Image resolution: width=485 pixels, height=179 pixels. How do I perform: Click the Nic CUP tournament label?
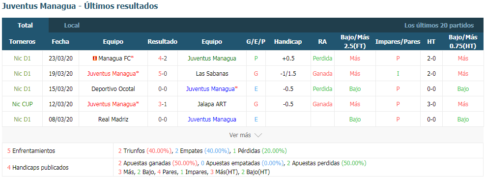tap(22, 104)
